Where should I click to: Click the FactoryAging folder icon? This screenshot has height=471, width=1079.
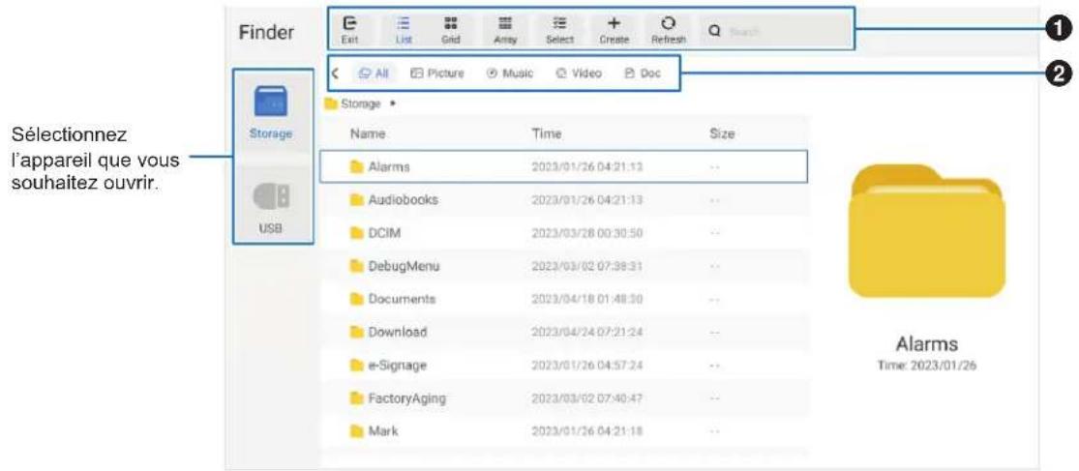tap(356, 398)
